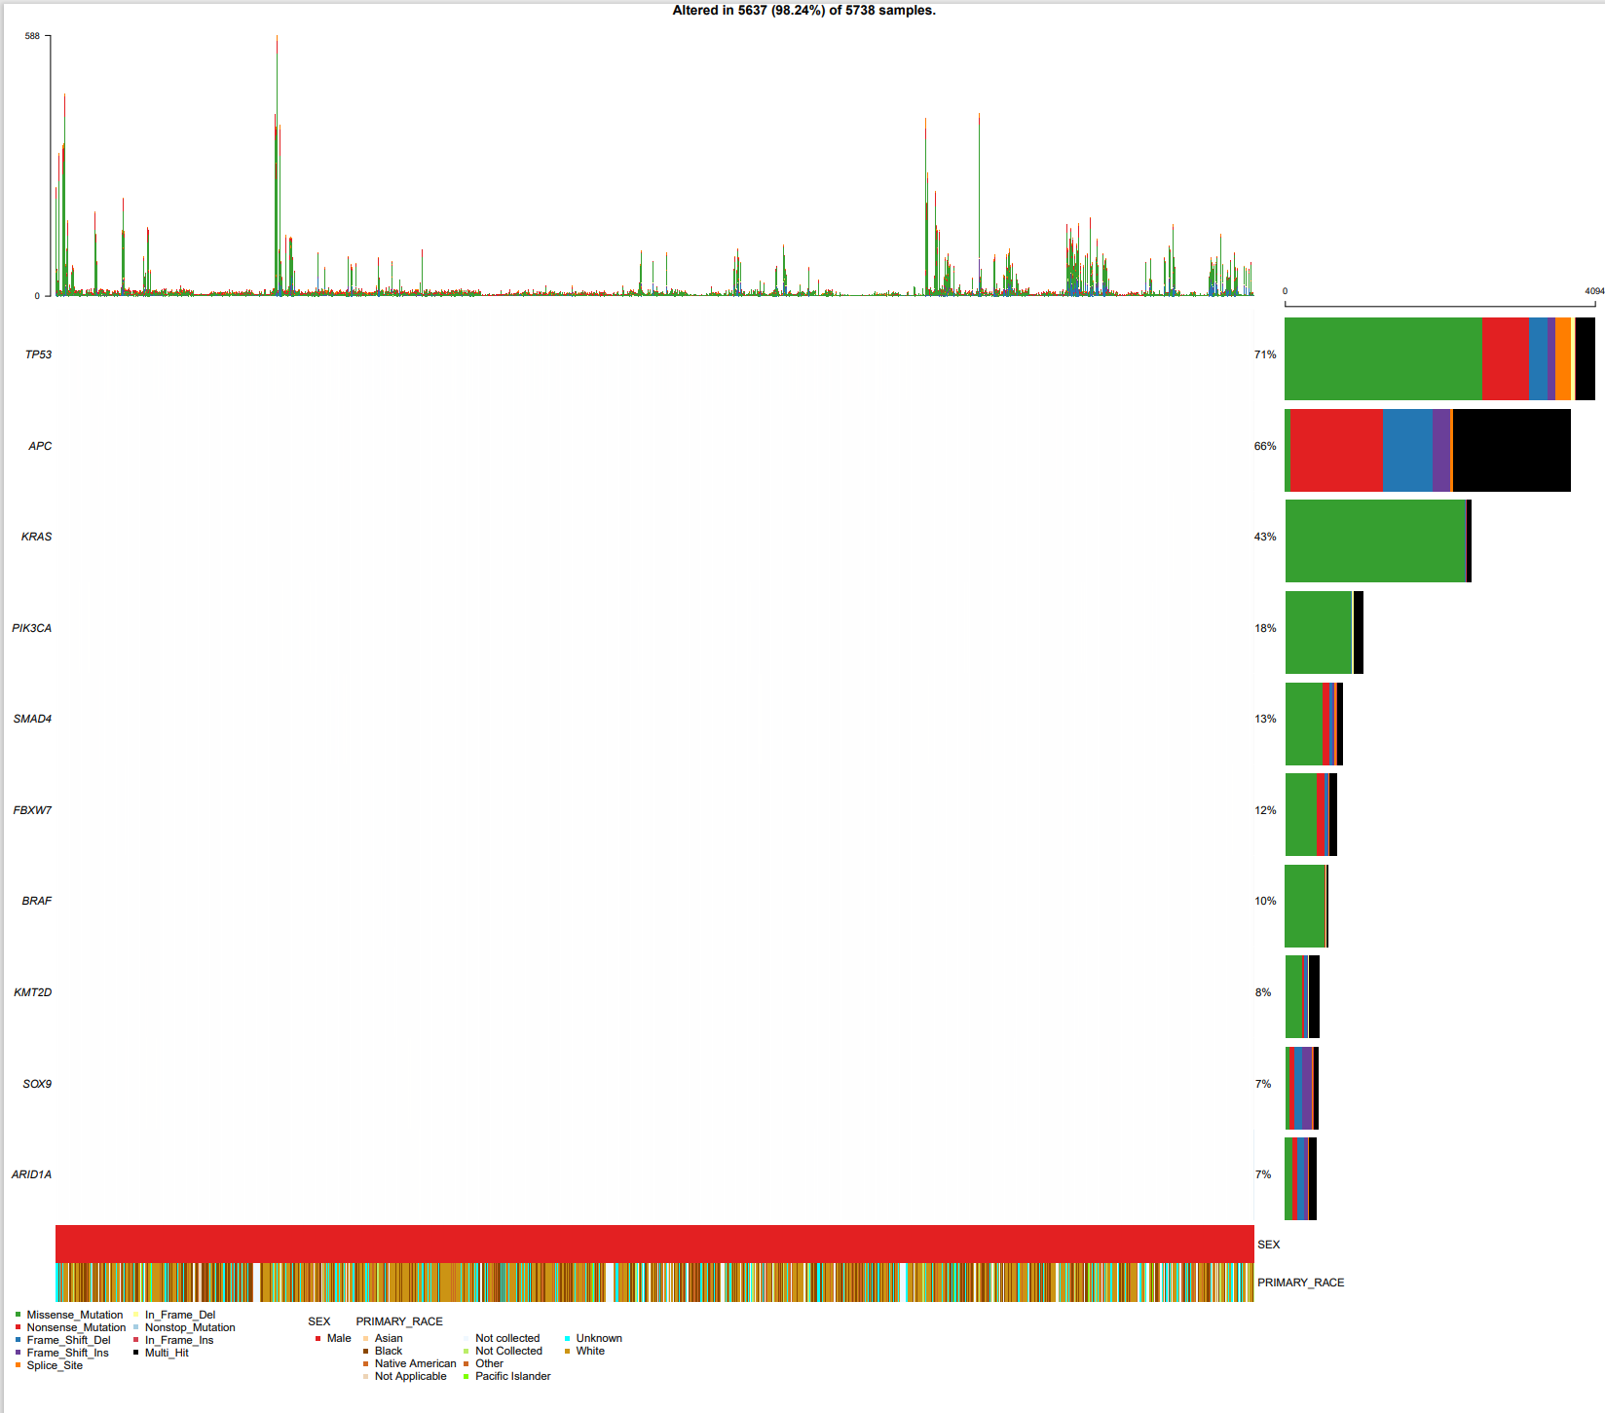Open the PRIMARY_RACE annotation track
The width and height of the screenshot is (1605, 1413).
pyautogui.click(x=1302, y=1283)
